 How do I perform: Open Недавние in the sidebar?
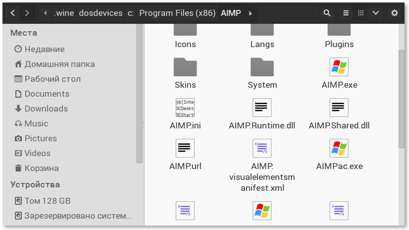click(40, 49)
